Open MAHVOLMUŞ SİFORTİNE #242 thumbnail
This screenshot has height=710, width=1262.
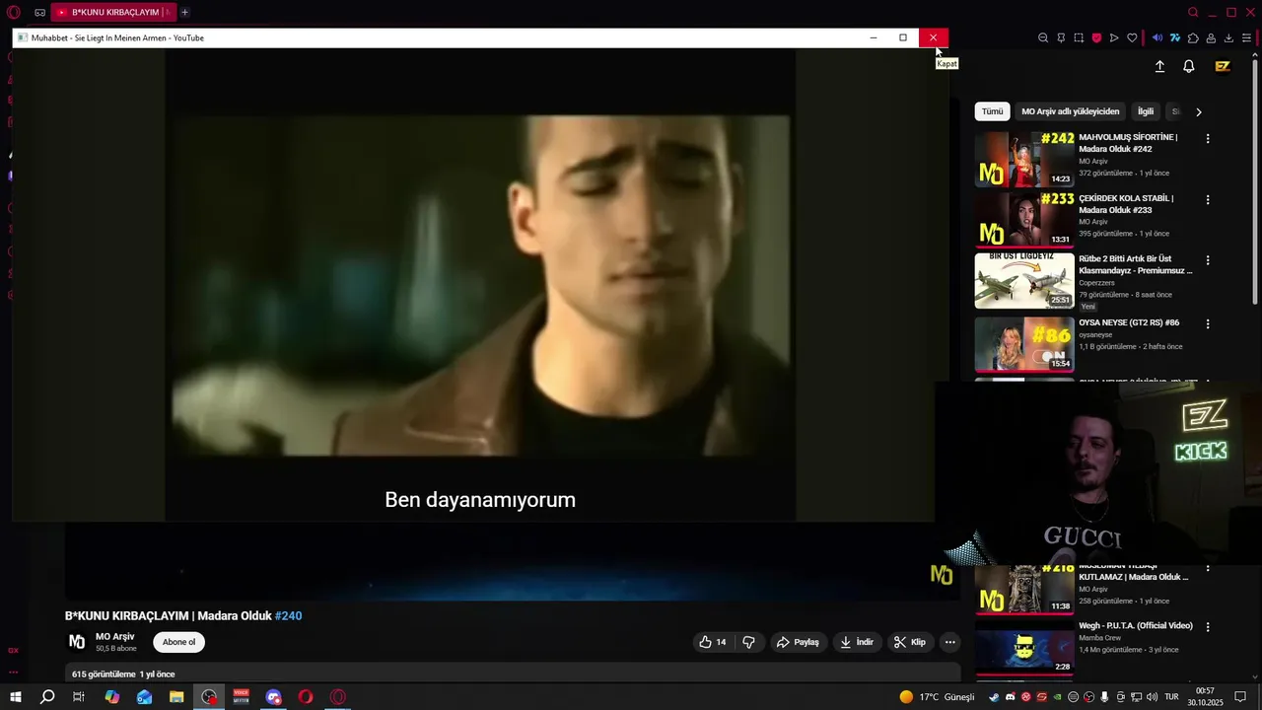click(1024, 159)
